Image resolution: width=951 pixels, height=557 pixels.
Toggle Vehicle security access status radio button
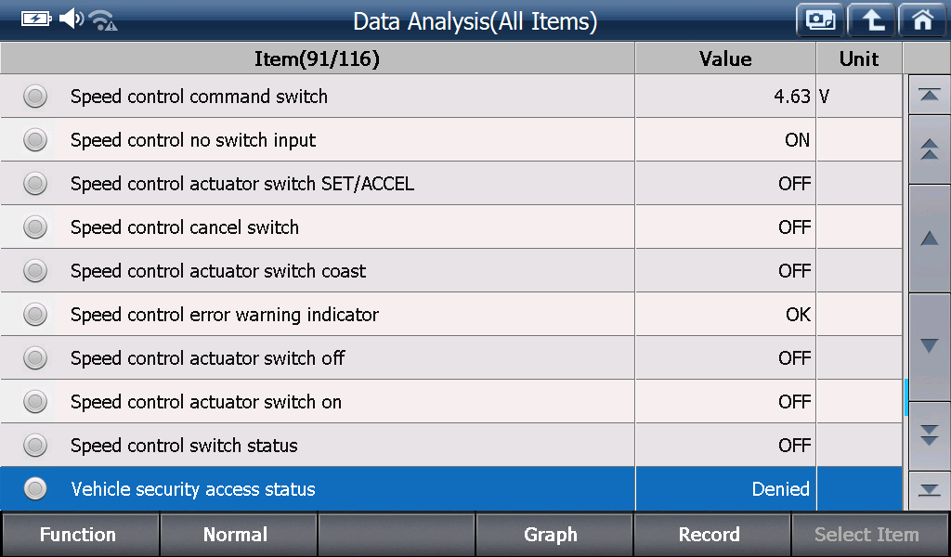coord(35,488)
